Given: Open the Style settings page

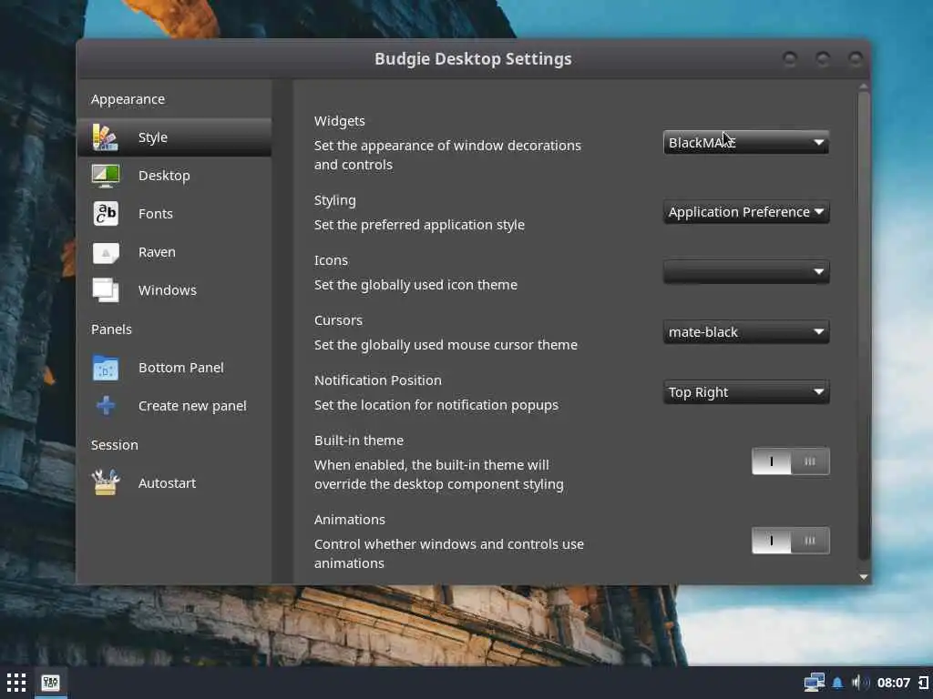Looking at the screenshot, I should pyautogui.click(x=174, y=137).
